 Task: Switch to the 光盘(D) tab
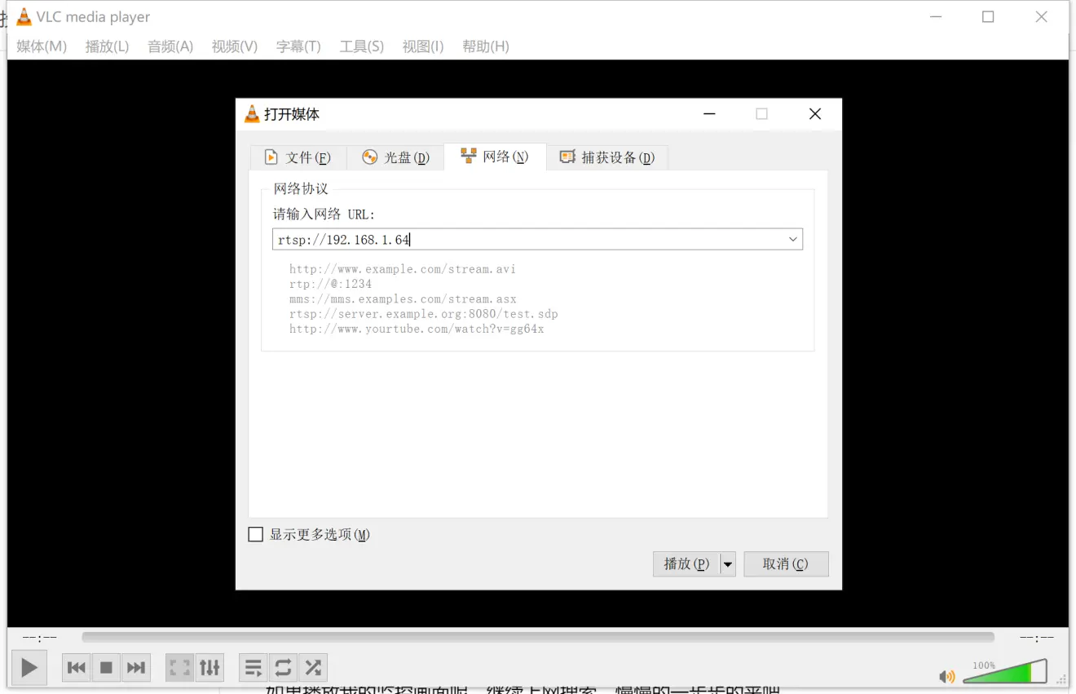395,157
